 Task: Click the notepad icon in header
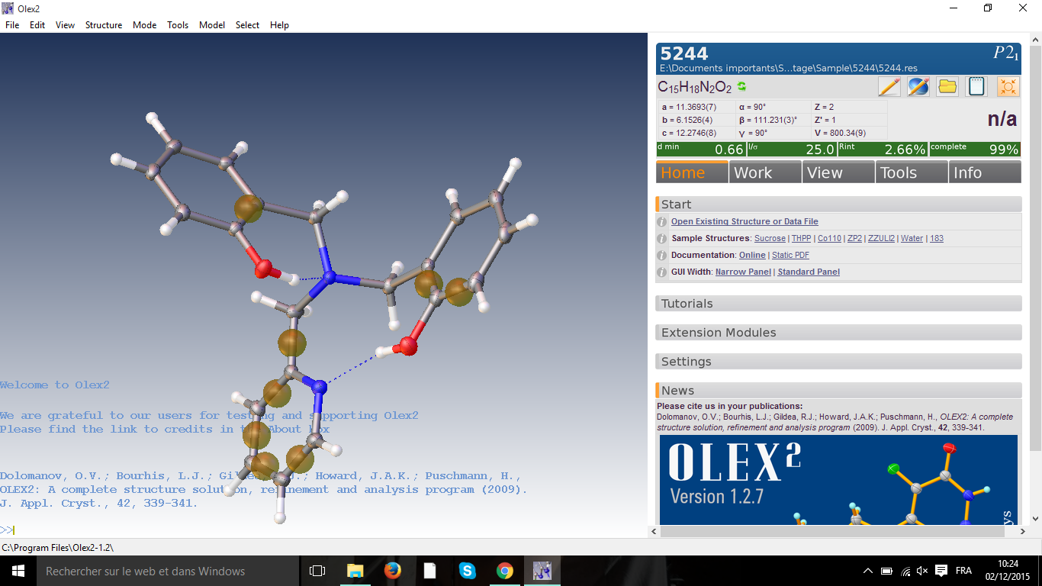(976, 86)
